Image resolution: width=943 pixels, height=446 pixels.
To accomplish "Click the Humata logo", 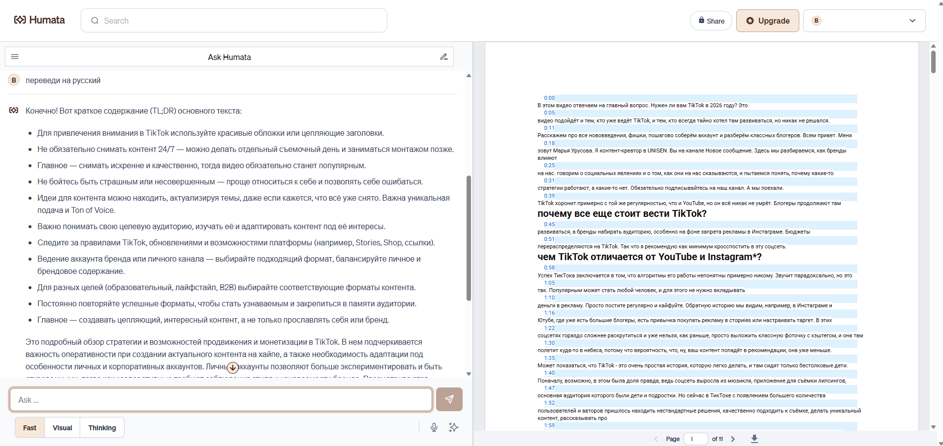I will [x=39, y=20].
